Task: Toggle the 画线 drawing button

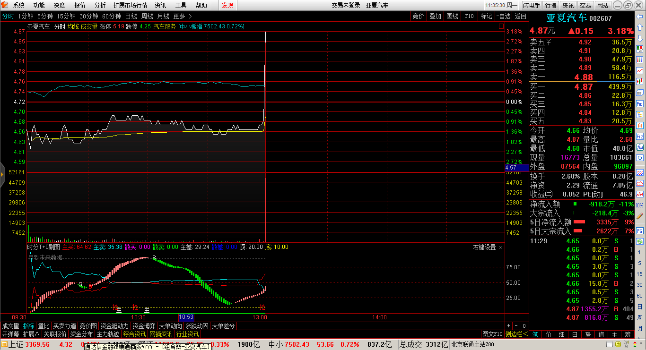Action: pyautogui.click(x=453, y=16)
